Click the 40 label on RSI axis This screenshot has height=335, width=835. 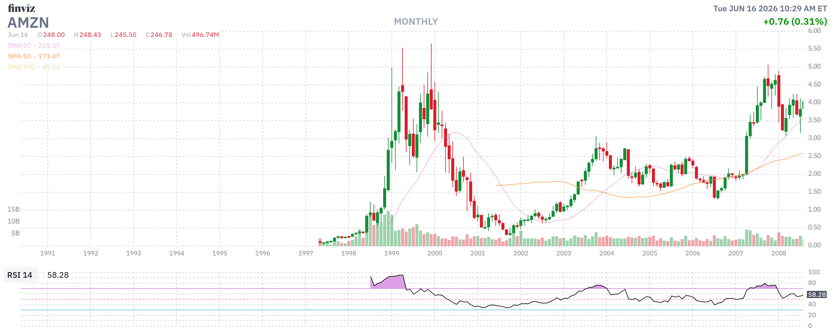tap(812, 304)
